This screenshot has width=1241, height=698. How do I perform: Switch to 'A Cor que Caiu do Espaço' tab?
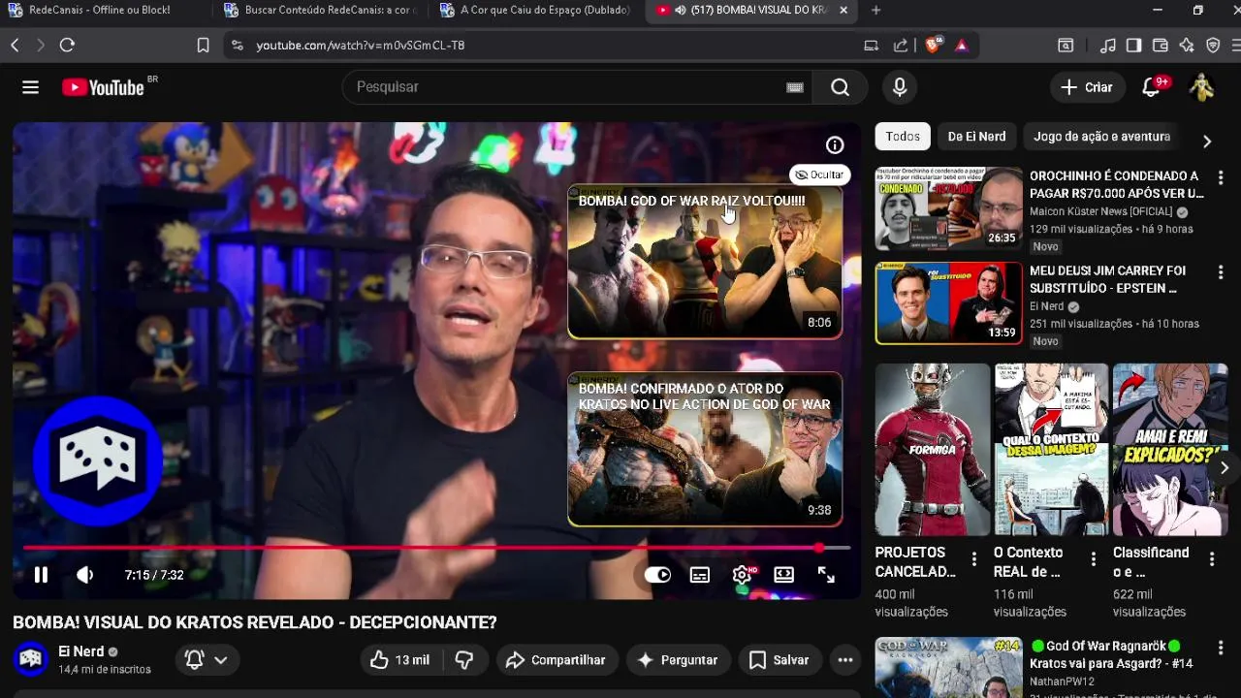click(x=535, y=10)
